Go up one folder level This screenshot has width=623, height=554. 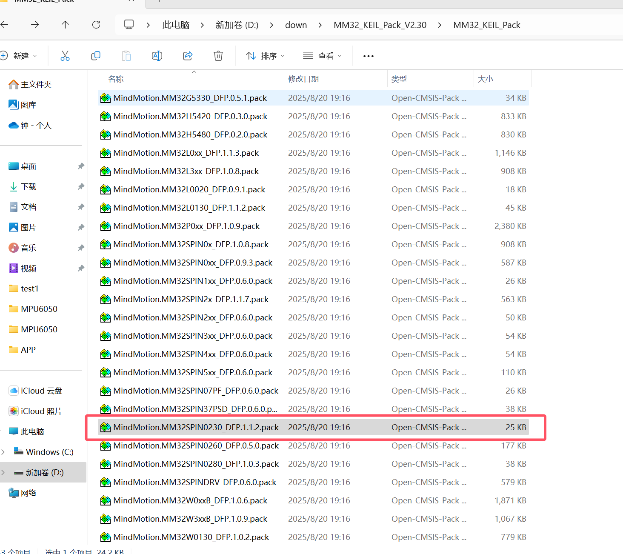pyautogui.click(x=65, y=25)
